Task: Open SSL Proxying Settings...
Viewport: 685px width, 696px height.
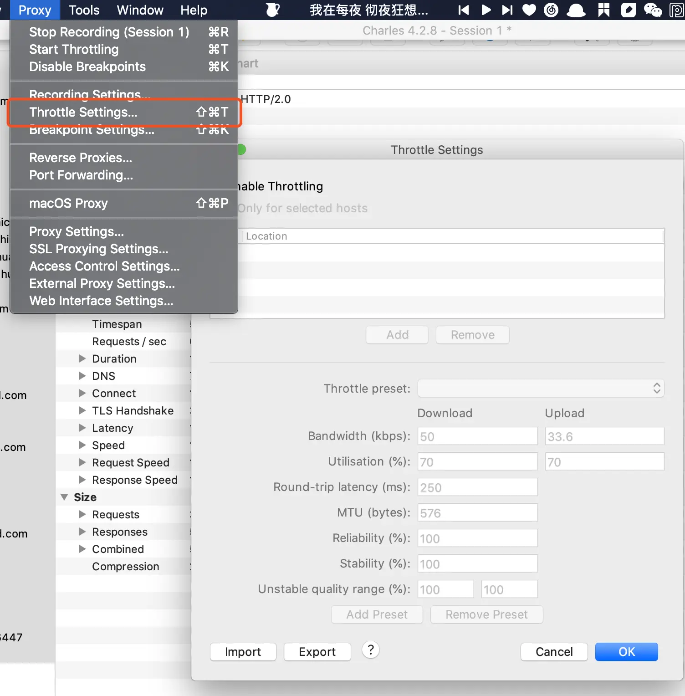Action: (x=124, y=249)
